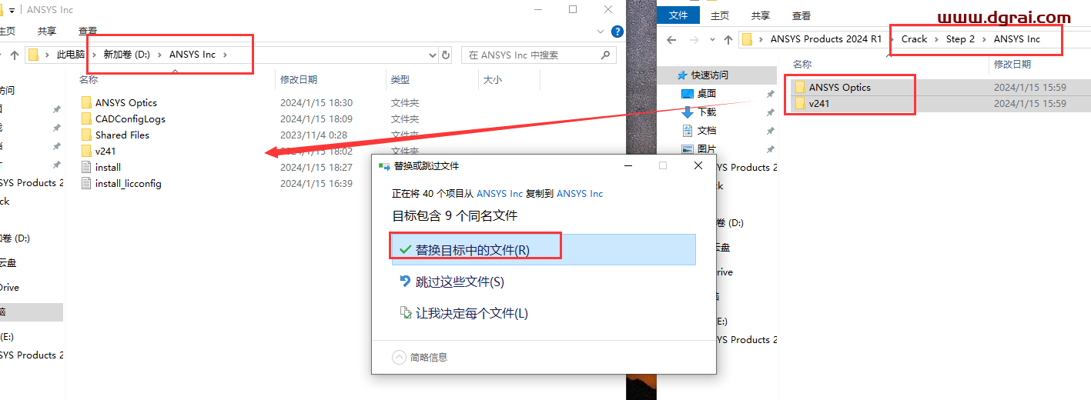Image resolution: width=1091 pixels, height=400 pixels.
Task: Click the pin icon next to 下载
Action: pyautogui.click(x=770, y=112)
